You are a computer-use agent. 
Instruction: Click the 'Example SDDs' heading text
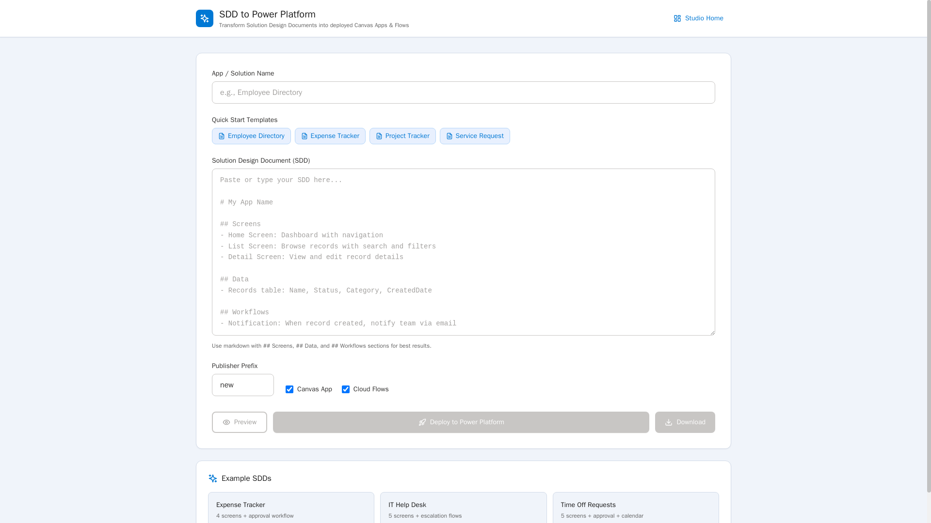click(246, 478)
